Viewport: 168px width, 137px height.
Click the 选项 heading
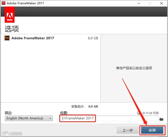coord(12,29)
